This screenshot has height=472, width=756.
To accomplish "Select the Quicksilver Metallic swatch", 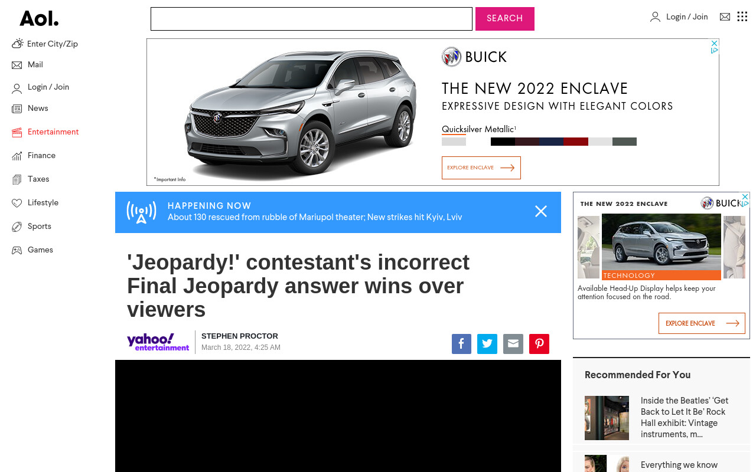I will (454, 142).
